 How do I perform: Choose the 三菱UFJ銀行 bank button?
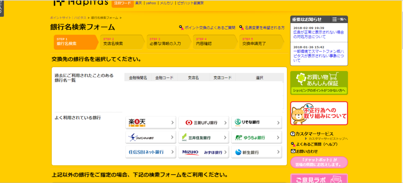203,123
